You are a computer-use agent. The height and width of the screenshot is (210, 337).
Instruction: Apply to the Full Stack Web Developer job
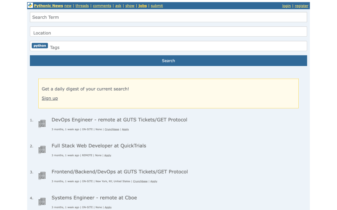(108, 155)
